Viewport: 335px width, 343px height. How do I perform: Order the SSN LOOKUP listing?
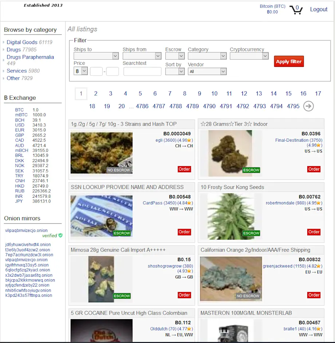point(184,232)
